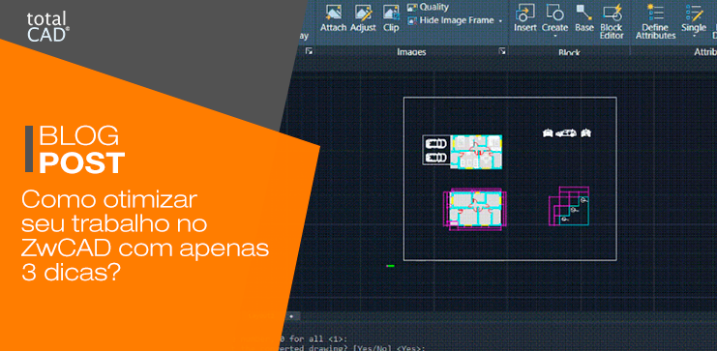The image size is (717, 351).
Task: Click the Insert block tool
Action: 525,17
